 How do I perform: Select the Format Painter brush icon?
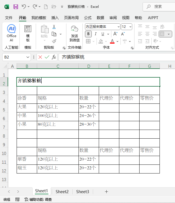[54, 41]
